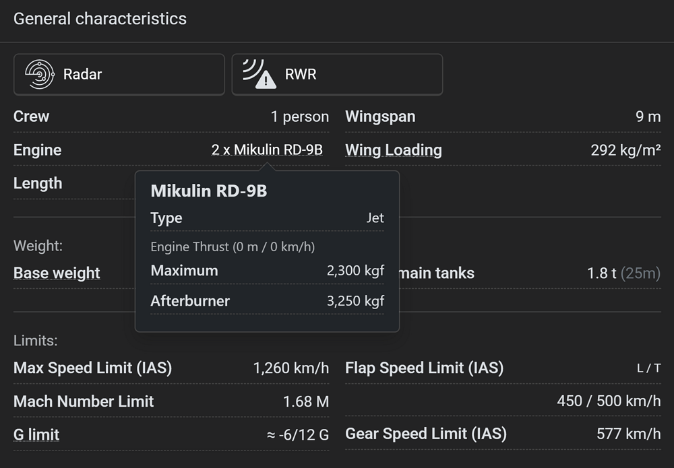This screenshot has height=468, width=674.
Task: Click the Mikulin RD-9B tooltip title
Action: [x=209, y=191]
